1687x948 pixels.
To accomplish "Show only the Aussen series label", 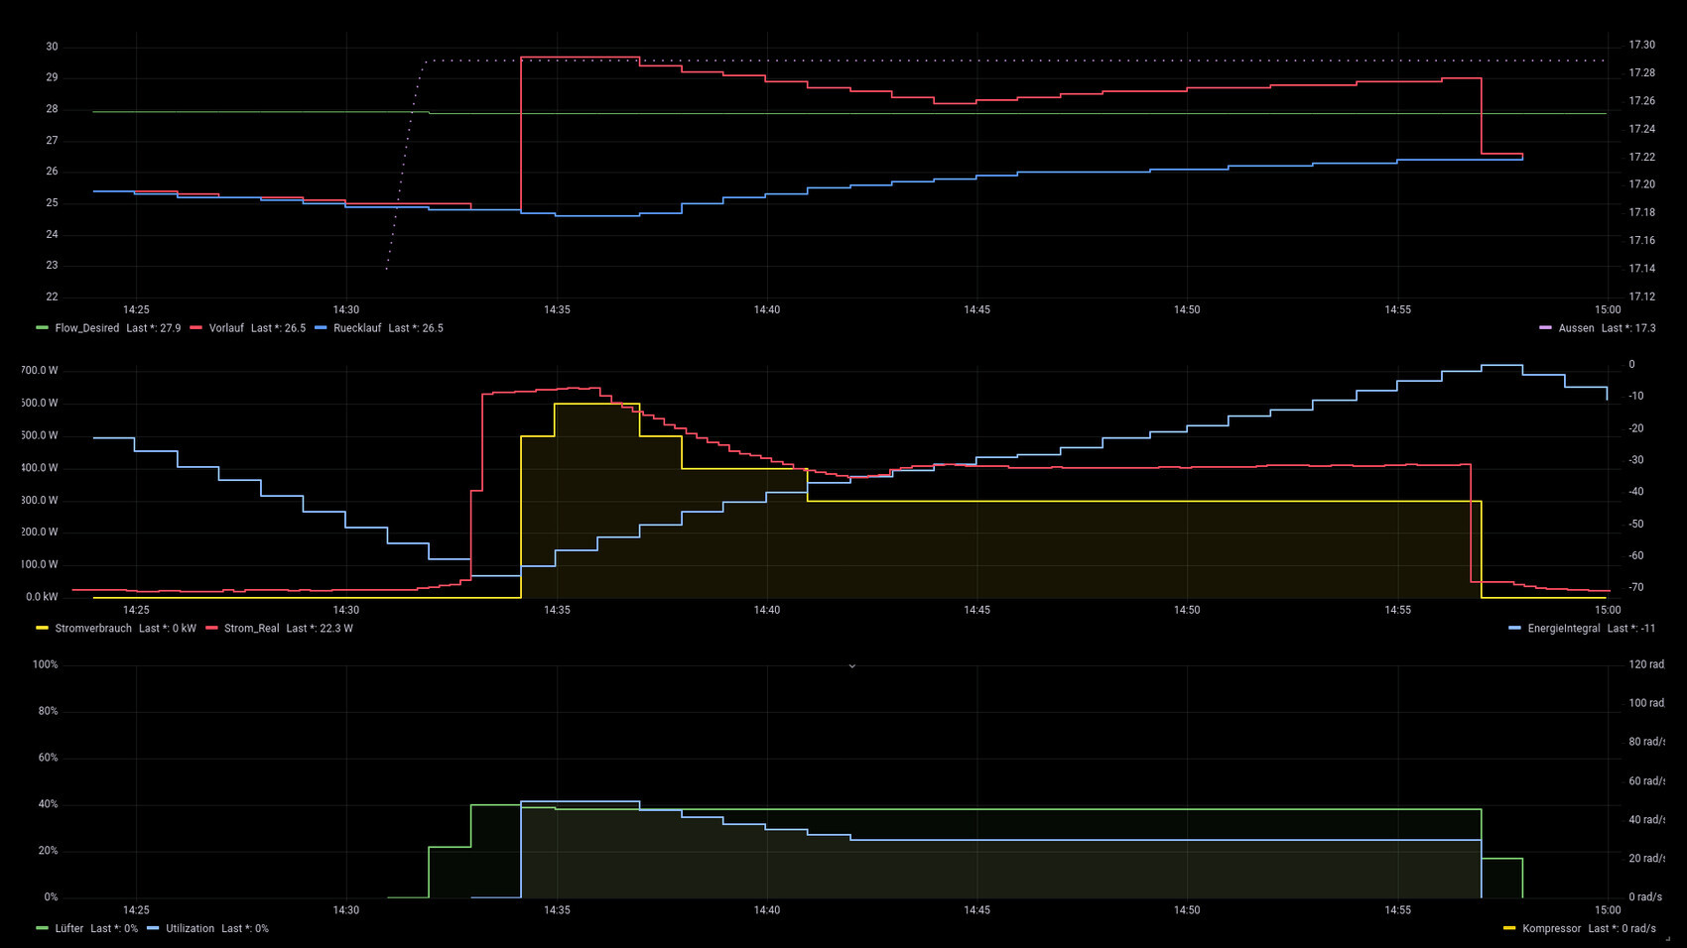I will pos(1576,328).
